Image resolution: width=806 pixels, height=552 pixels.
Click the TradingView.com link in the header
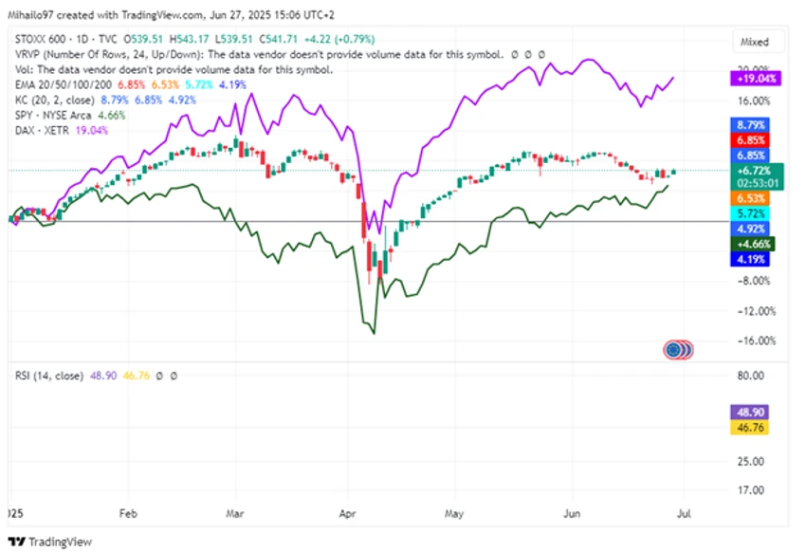[162, 15]
